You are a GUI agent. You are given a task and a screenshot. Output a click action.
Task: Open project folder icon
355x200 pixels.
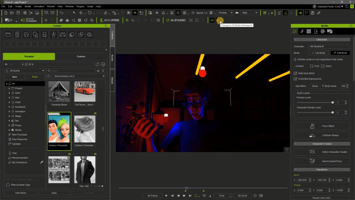(12, 13)
